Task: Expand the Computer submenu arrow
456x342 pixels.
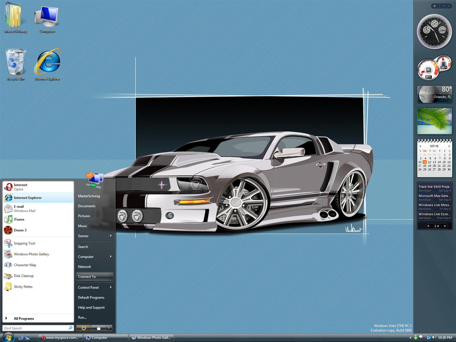Action: coord(111,256)
